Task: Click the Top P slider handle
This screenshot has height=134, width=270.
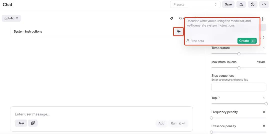Action: click(x=266, y=104)
